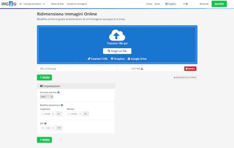This screenshot has width=234, height=148.
Task: Click the upload icon next to 3.07 MB
Action: [x=142, y=69]
